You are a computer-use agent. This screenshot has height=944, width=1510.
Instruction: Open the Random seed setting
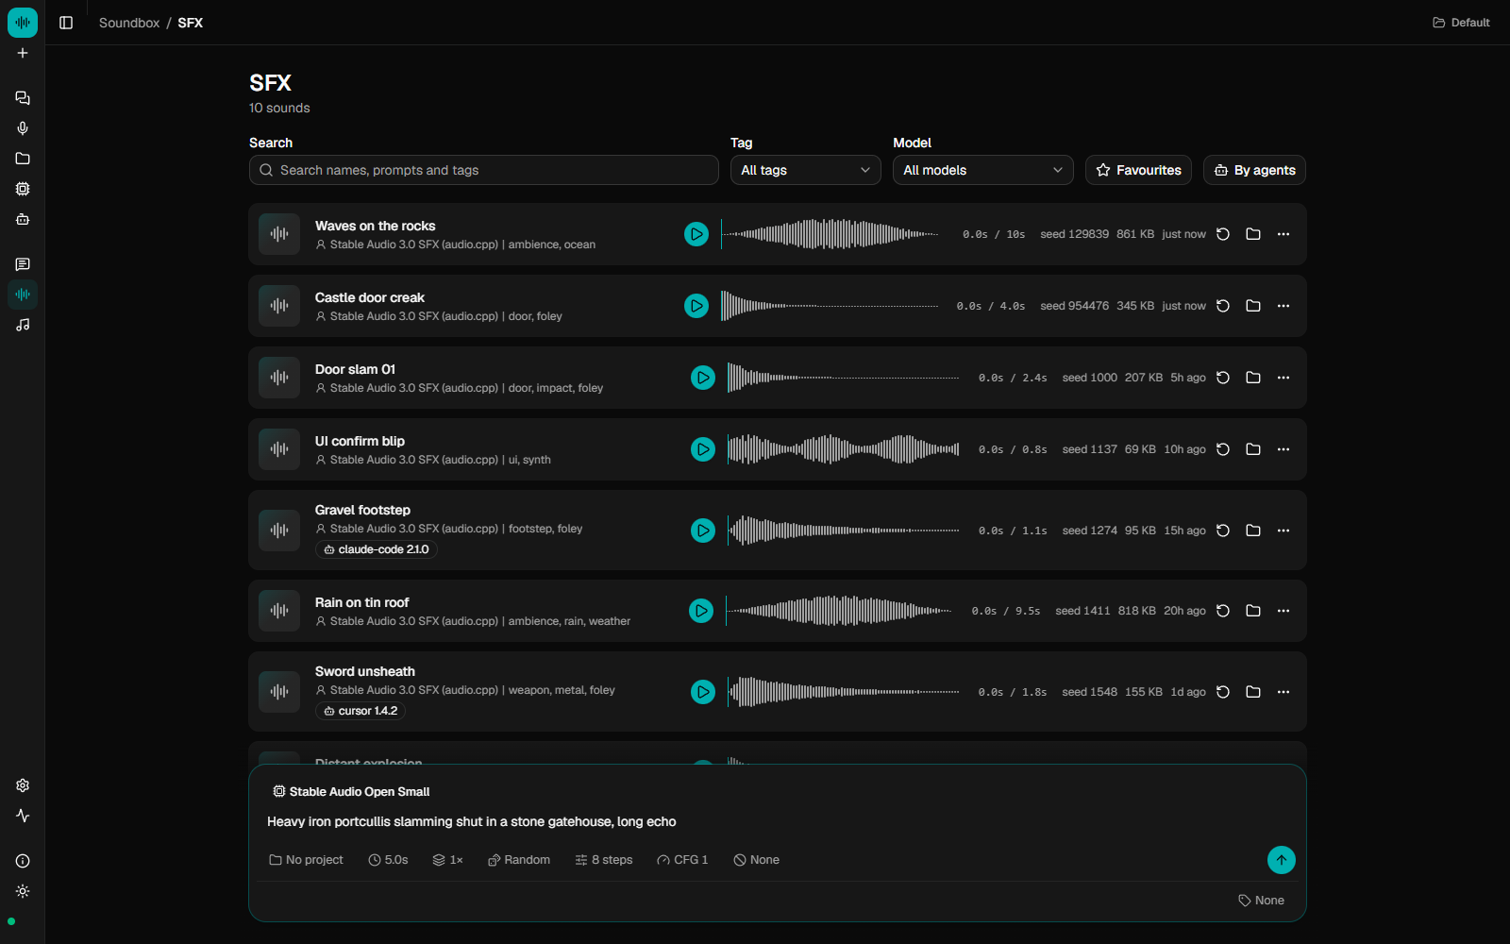click(519, 860)
